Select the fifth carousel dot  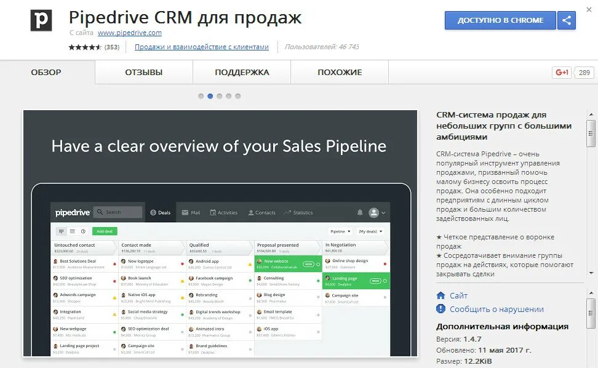coord(237,96)
